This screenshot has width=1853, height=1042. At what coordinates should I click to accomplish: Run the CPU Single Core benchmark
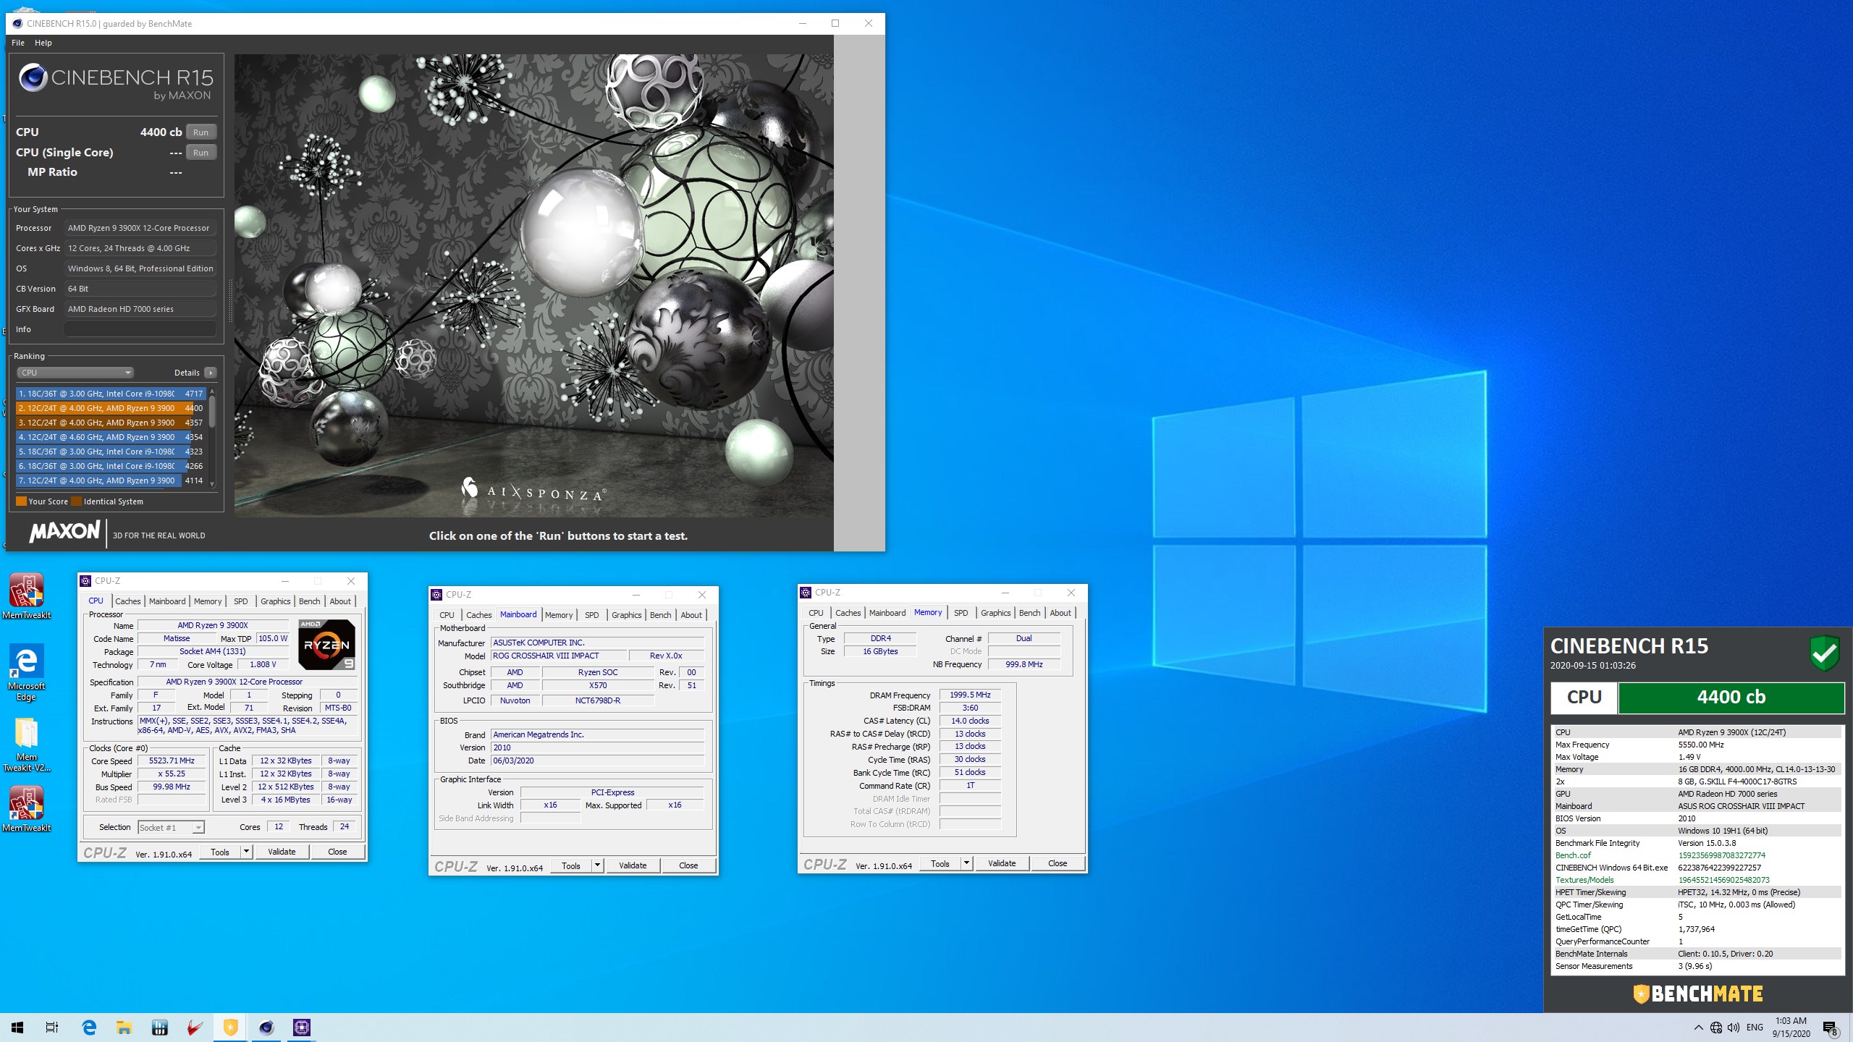click(201, 152)
